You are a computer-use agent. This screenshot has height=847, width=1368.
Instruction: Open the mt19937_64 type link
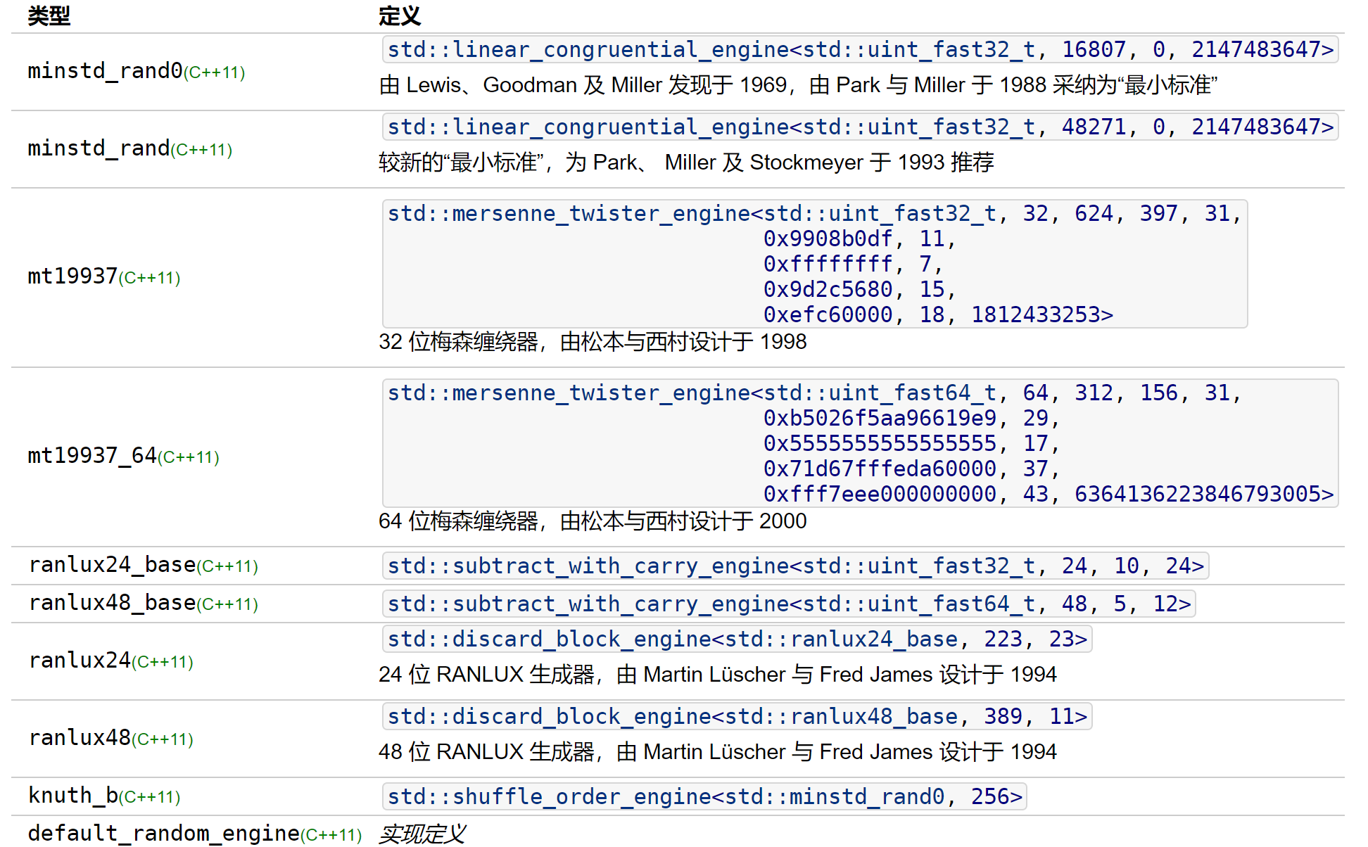tap(92, 456)
